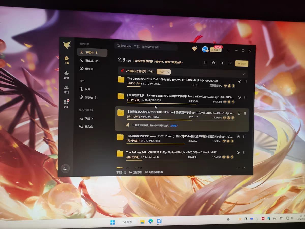Open the 游戏 games sidebar icon
The height and width of the screenshot is (229, 305).
coord(66,90)
